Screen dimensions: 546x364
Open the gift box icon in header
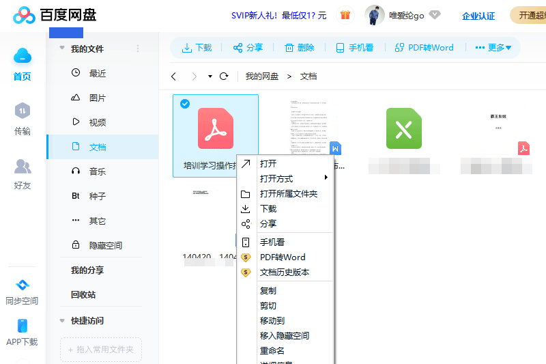[345, 15]
